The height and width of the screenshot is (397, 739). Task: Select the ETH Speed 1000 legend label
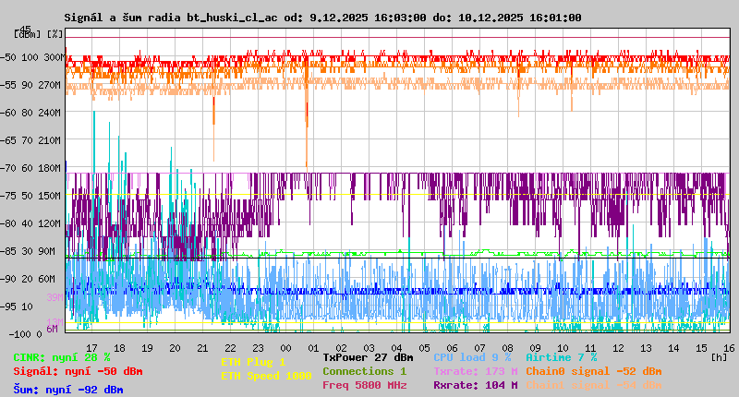[266, 376]
